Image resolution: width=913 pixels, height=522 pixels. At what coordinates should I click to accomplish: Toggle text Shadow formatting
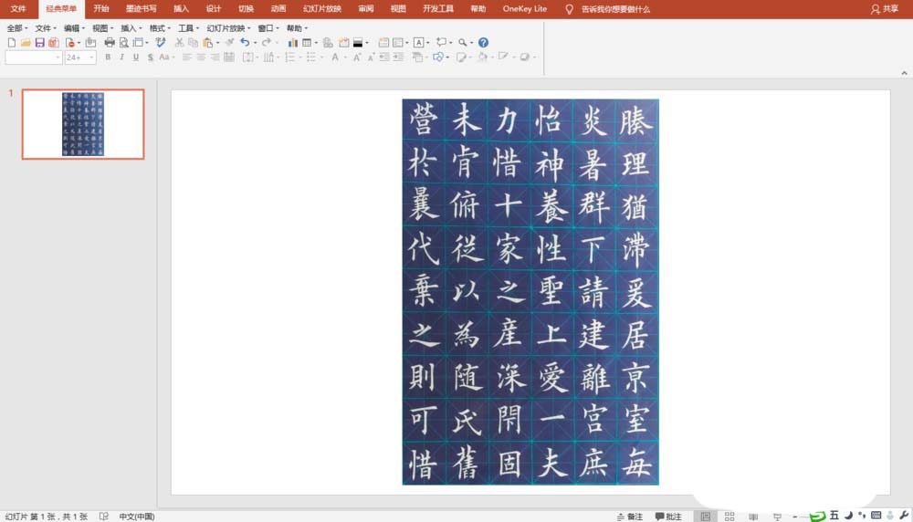(151, 57)
